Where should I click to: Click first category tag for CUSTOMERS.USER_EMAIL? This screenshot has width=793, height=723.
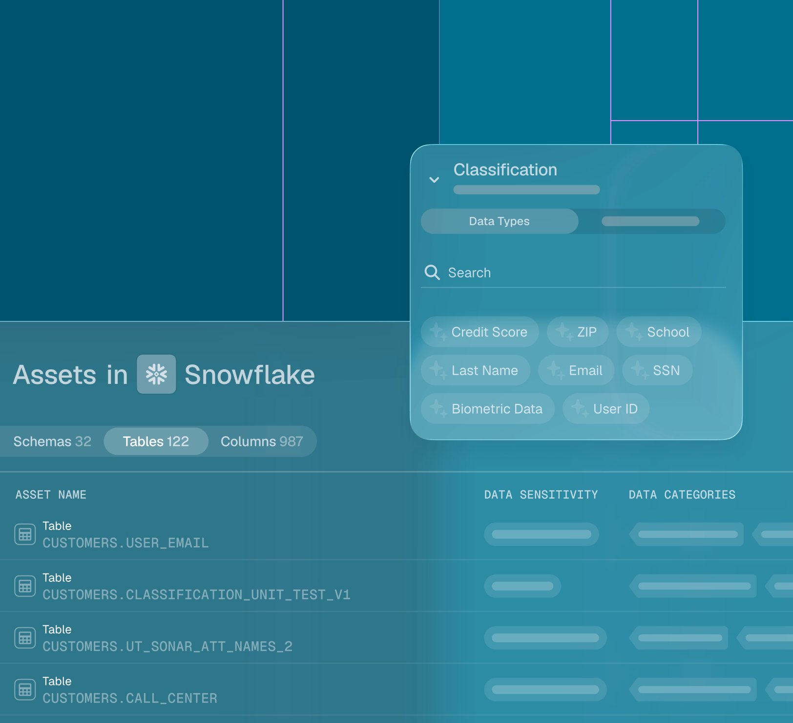click(x=687, y=534)
